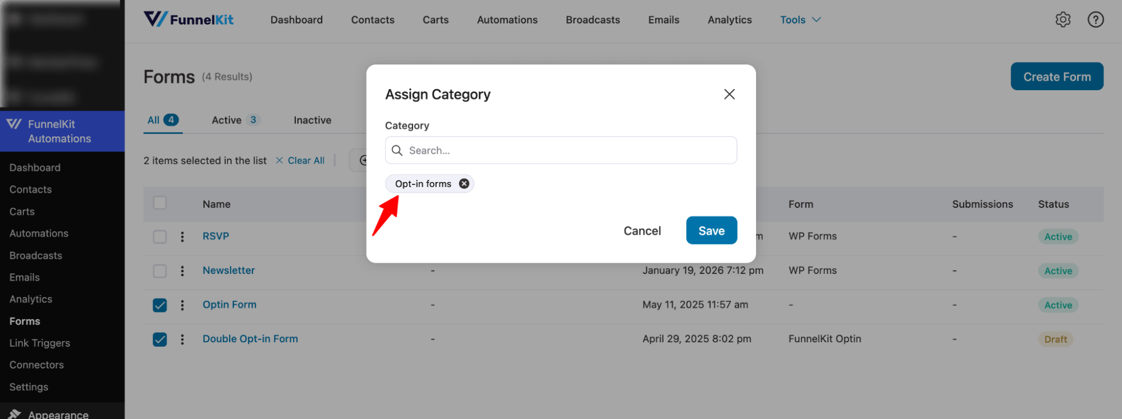Click the Save button in the dialog
Image resolution: width=1122 pixels, height=419 pixels.
coord(711,230)
